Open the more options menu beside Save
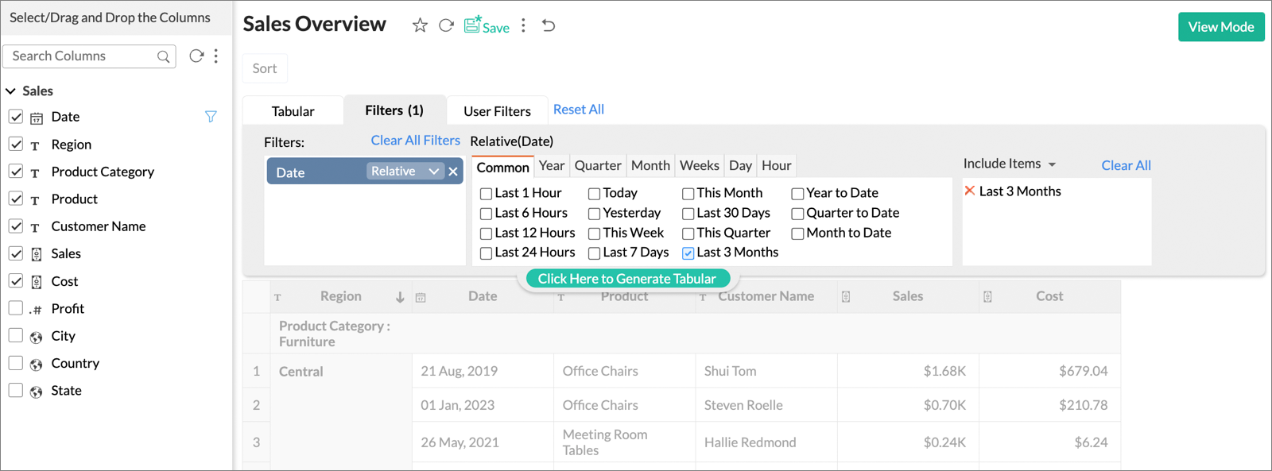Image resolution: width=1272 pixels, height=471 pixels. 523,25
